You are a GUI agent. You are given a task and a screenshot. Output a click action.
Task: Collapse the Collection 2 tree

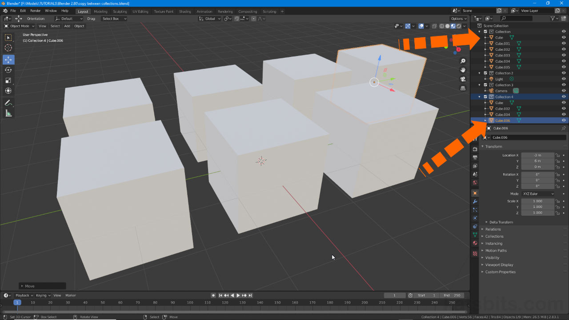pyautogui.click(x=480, y=73)
